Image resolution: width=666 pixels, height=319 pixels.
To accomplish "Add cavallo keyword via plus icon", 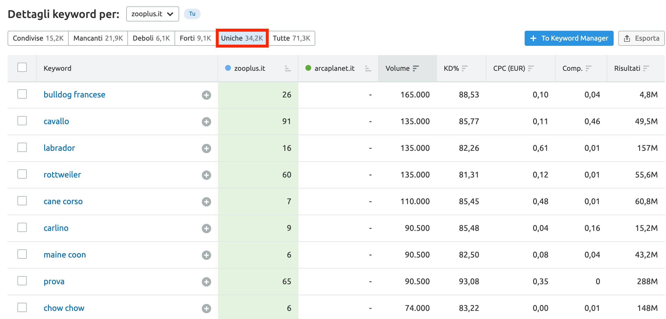I will (x=206, y=122).
